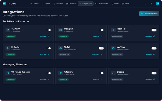This screenshot has height=101, width=162.
Task: Open settings gear icon in top bar
Action: pyautogui.click(x=152, y=4)
